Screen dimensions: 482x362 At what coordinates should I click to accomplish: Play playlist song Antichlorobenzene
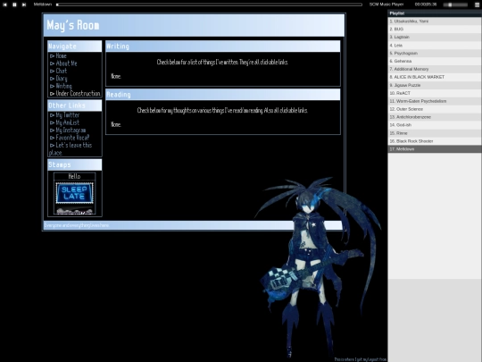(435, 117)
